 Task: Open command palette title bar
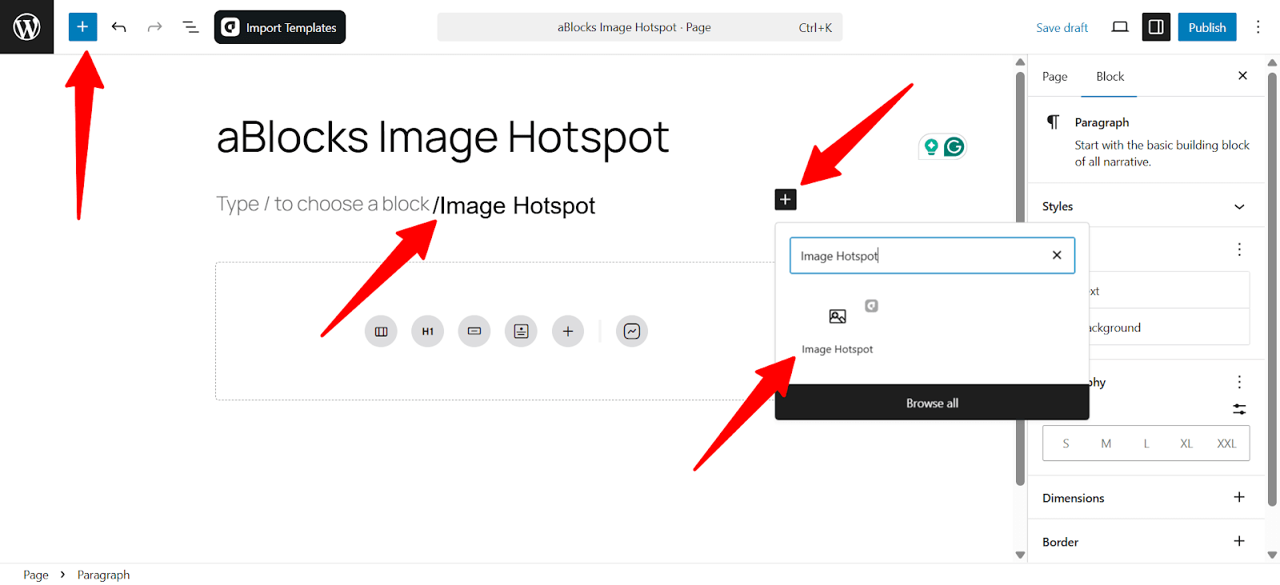[639, 27]
